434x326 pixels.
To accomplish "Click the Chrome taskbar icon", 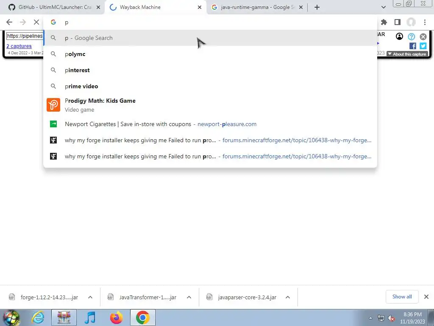I will tap(142, 318).
